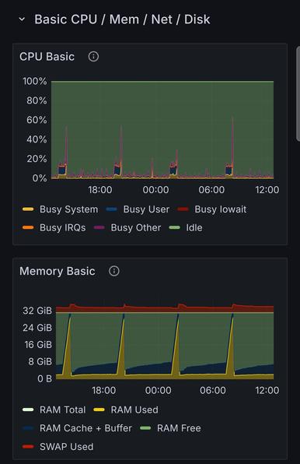
Task: Click the 32 GiB axis label on Memory chart
Action: [x=37, y=311]
